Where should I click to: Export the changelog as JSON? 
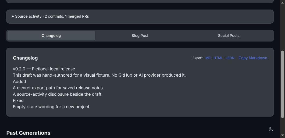[x=230, y=58]
